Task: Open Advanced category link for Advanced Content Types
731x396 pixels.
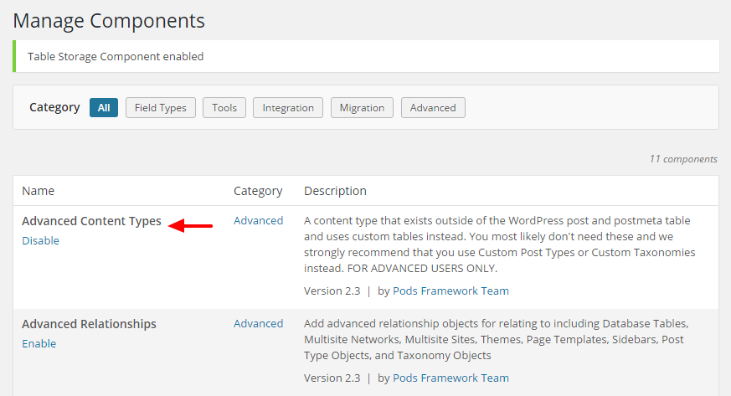Action: (258, 221)
